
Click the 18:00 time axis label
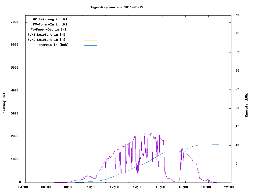(x=183, y=187)
